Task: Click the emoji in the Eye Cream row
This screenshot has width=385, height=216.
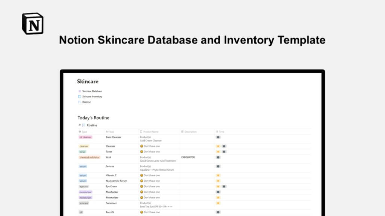Action: pos(141,186)
